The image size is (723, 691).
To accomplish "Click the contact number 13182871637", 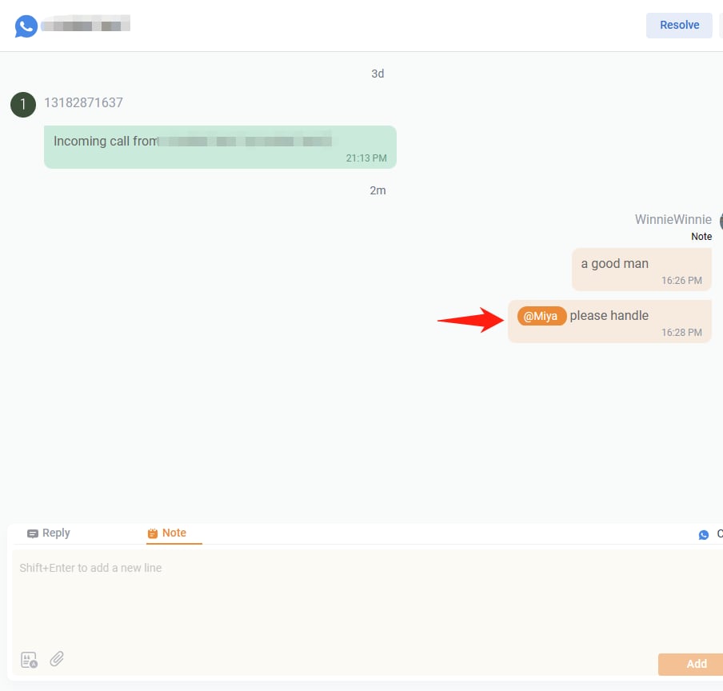I will [x=83, y=103].
